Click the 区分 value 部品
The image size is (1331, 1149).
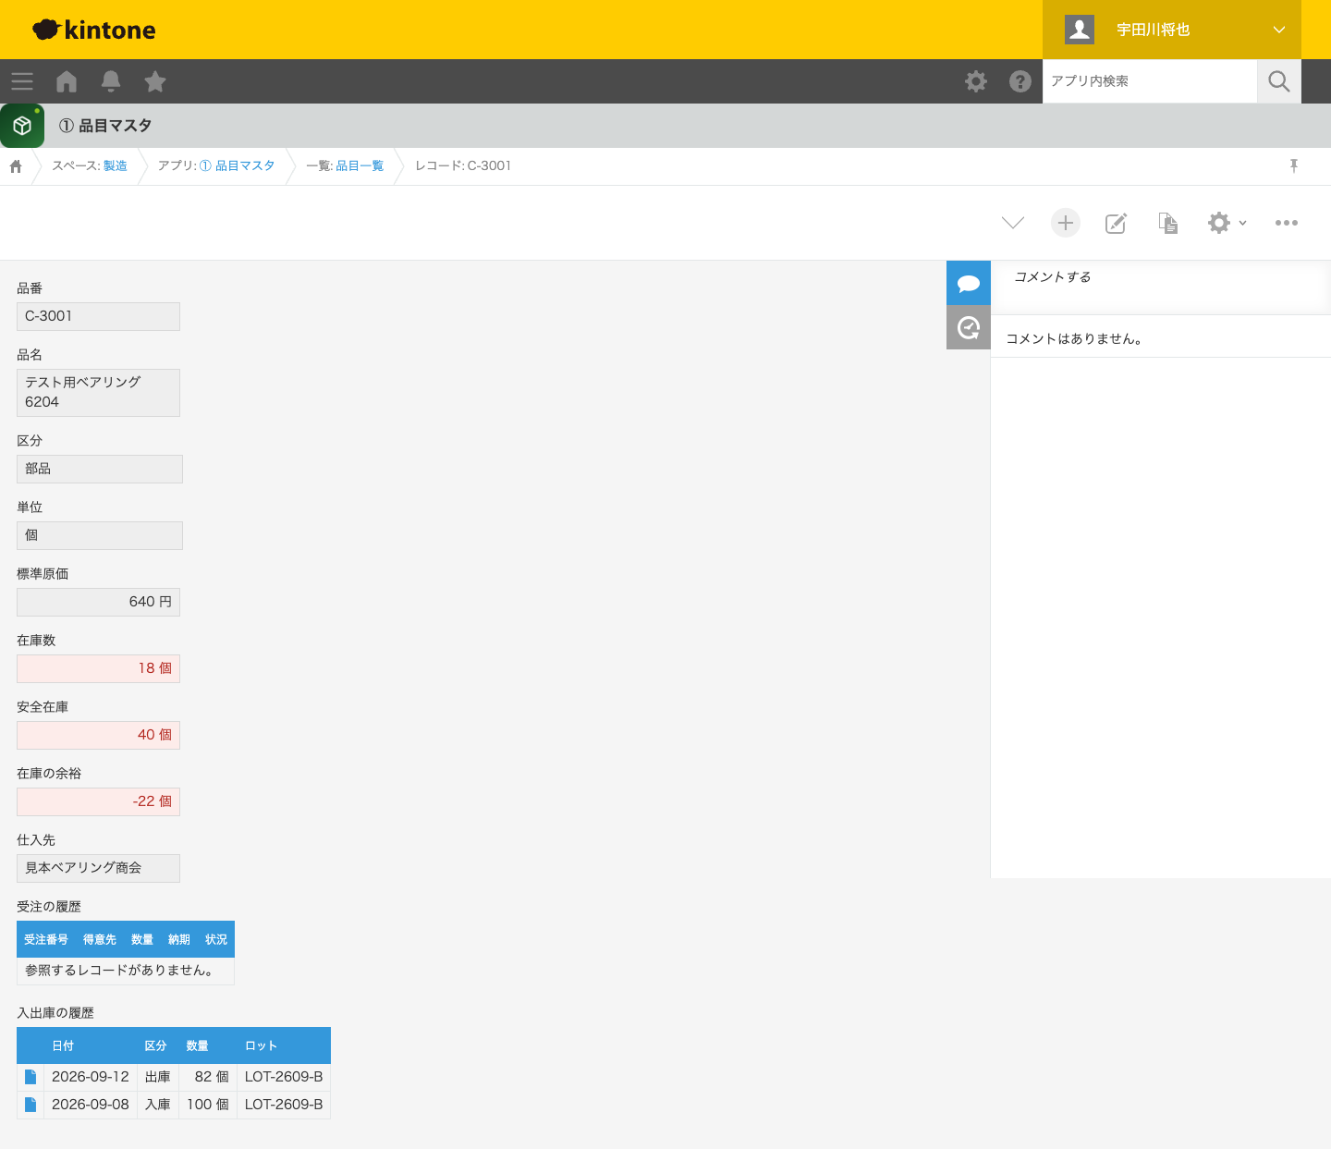[100, 469]
